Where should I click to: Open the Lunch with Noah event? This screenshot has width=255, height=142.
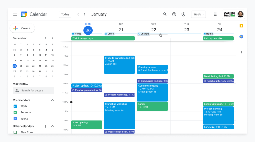coord(218,104)
